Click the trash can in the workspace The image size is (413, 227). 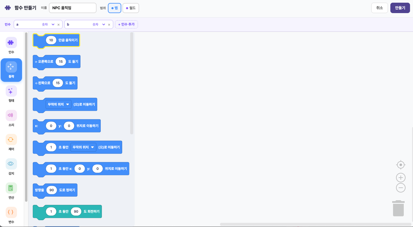[x=398, y=208]
